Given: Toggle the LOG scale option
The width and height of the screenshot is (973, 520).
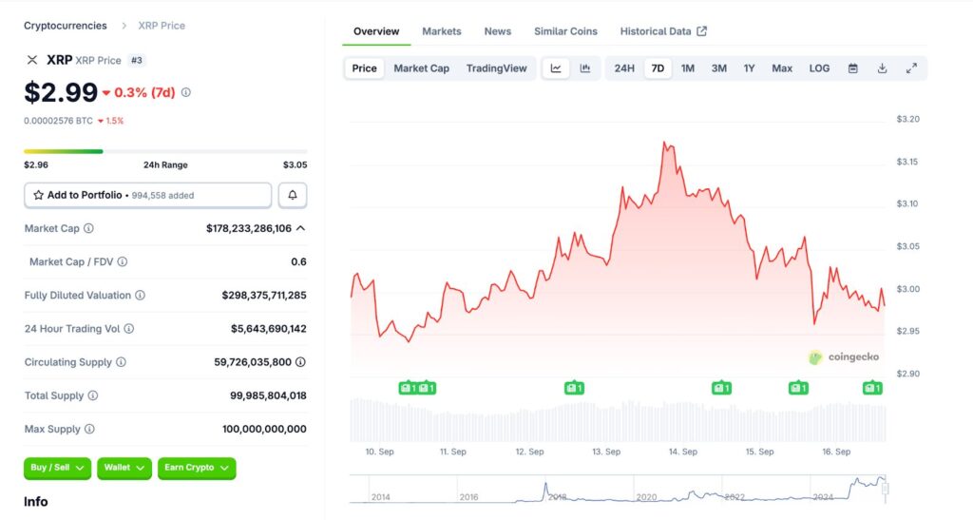Looking at the screenshot, I should tap(819, 68).
